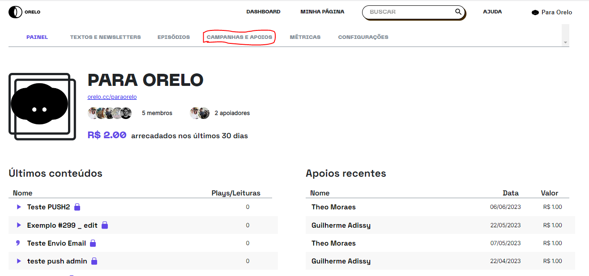Play the Exemplo #299 _ edit episode
589x276 pixels.
click(19, 225)
